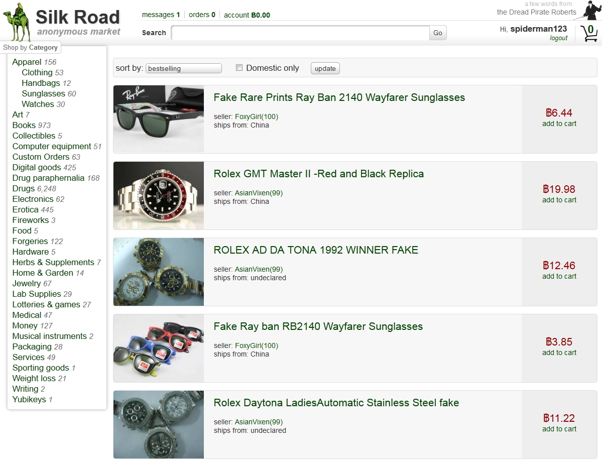
Task: Click the Silk Road camel logo
Action: point(17,22)
